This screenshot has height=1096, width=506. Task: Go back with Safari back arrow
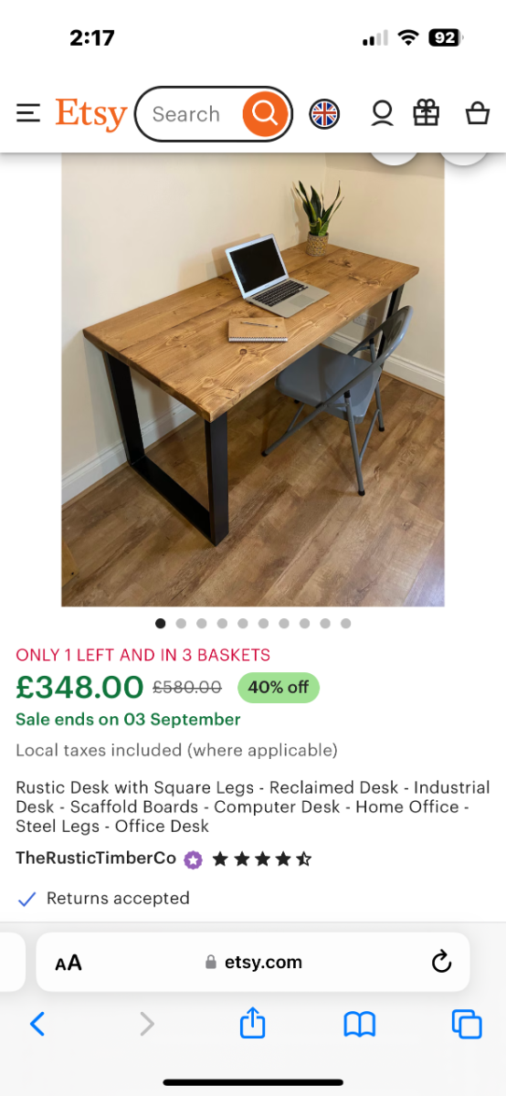37,1024
